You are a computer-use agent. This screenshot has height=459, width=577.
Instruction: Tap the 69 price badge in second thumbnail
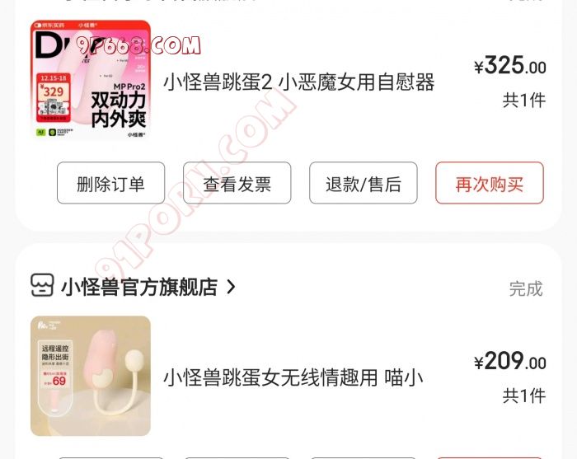point(59,381)
